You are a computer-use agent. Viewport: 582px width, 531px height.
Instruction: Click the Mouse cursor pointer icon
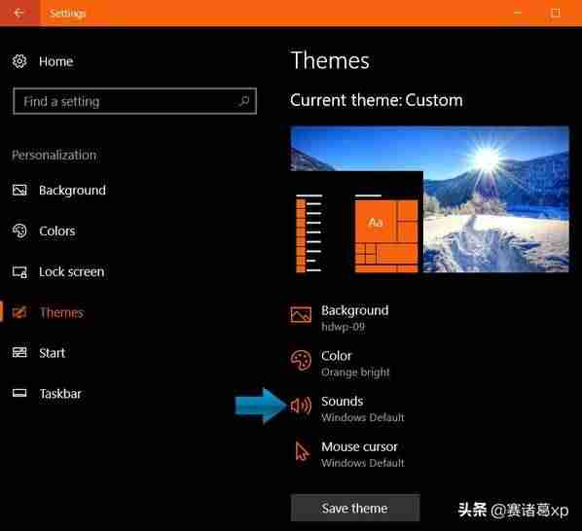(x=302, y=450)
